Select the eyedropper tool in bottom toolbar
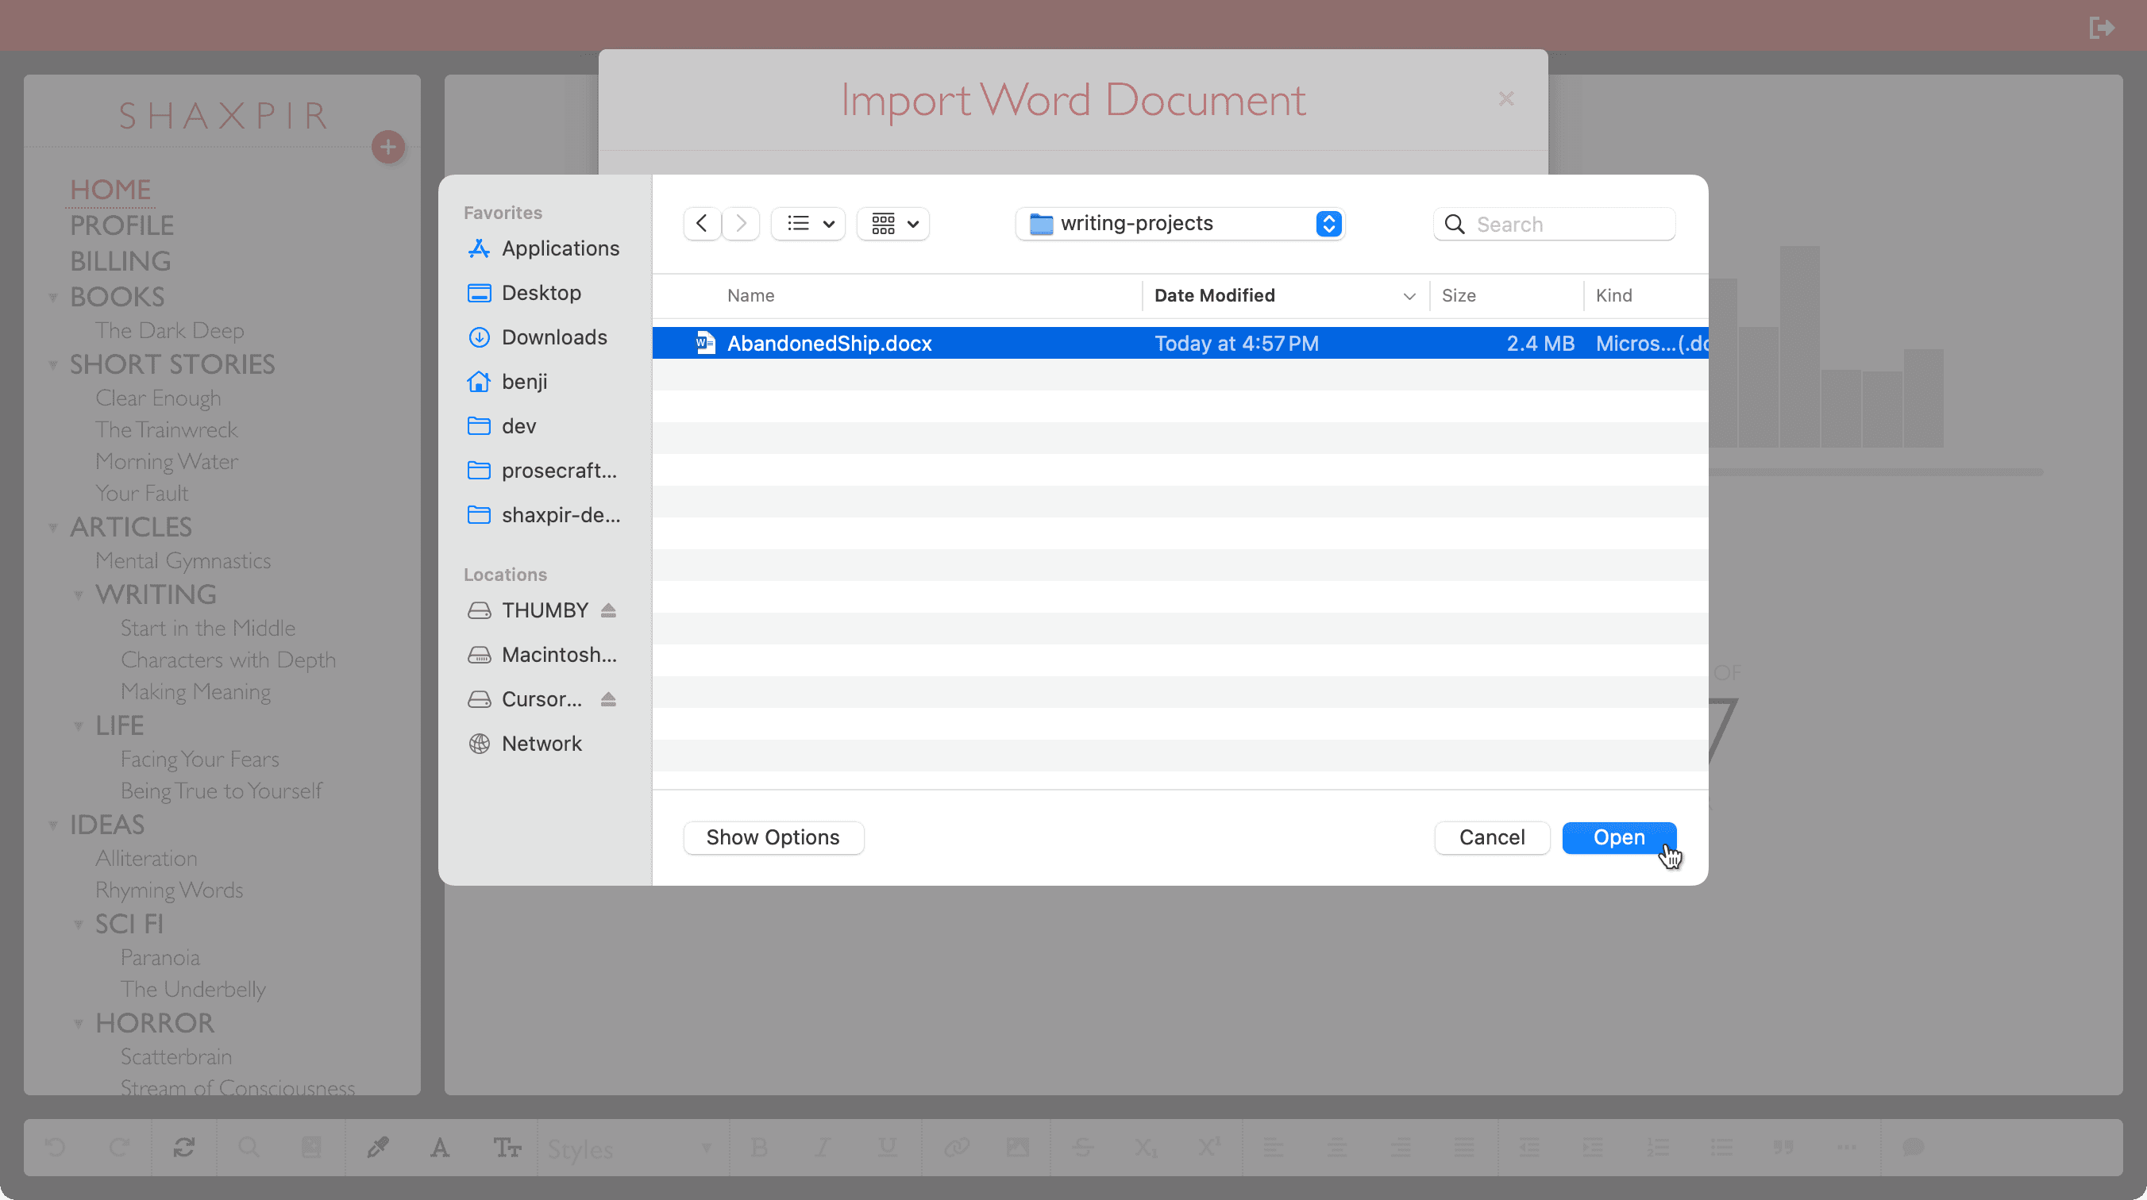This screenshot has height=1200, width=2147. [x=376, y=1148]
